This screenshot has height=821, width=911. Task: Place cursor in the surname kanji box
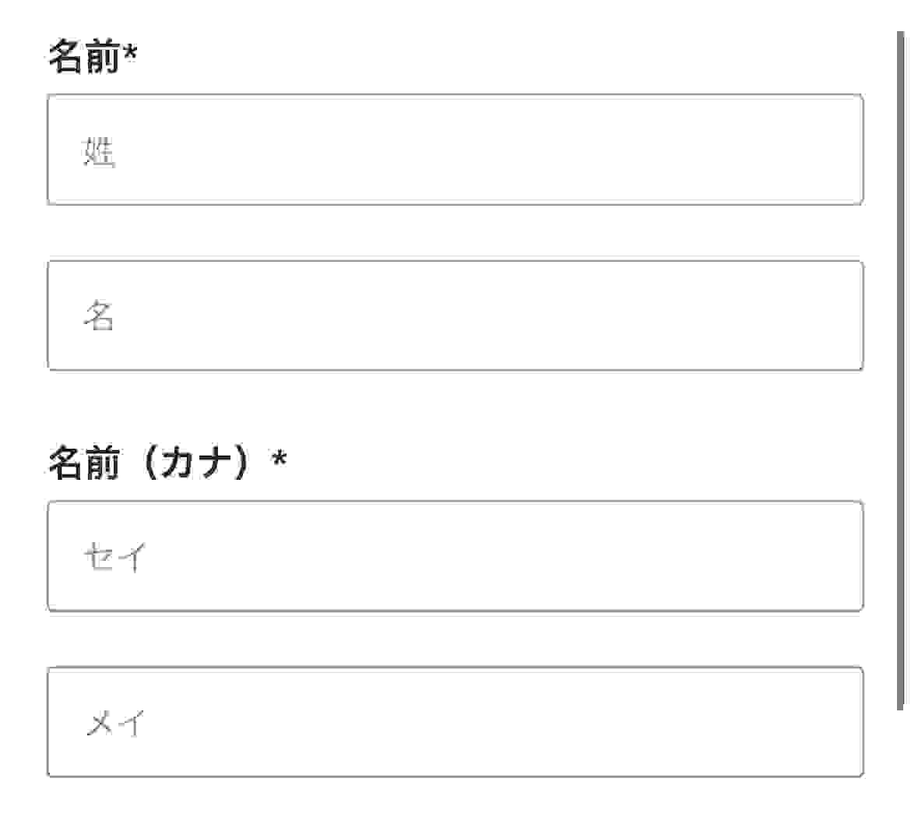click(x=455, y=150)
